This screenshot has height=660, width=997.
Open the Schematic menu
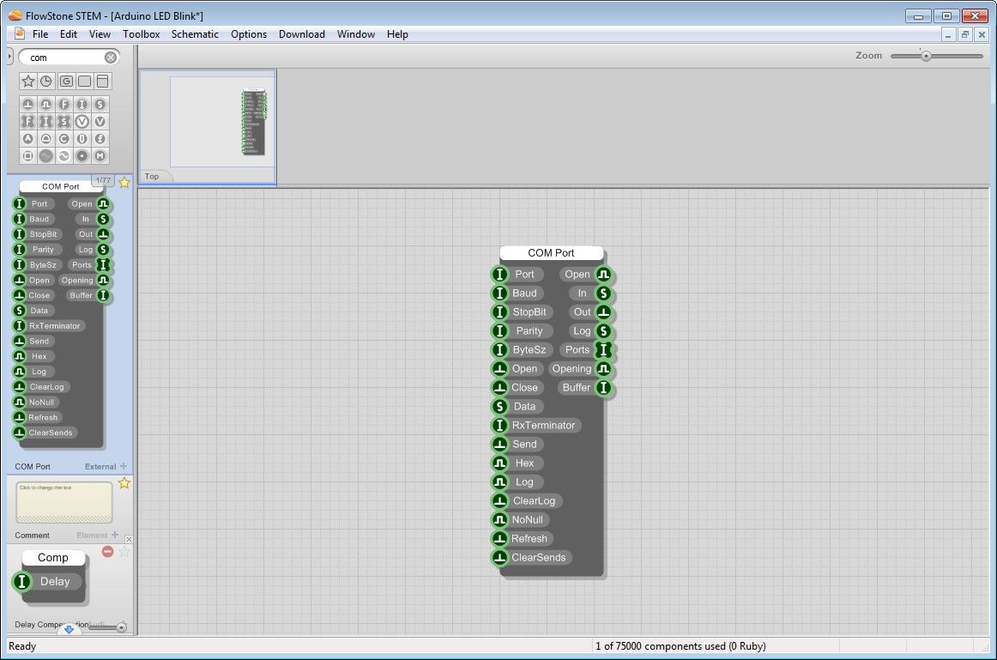pos(195,34)
